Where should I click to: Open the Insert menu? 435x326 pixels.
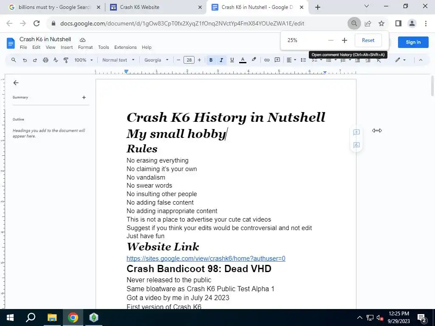pyautogui.click(x=67, y=47)
